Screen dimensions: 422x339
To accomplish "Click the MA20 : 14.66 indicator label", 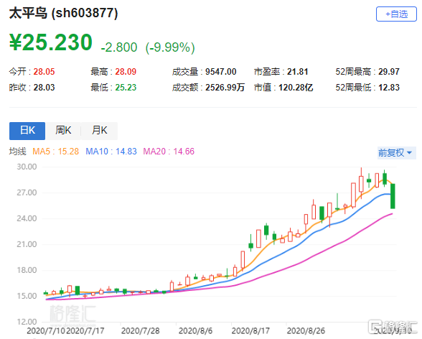I will click(x=169, y=152).
